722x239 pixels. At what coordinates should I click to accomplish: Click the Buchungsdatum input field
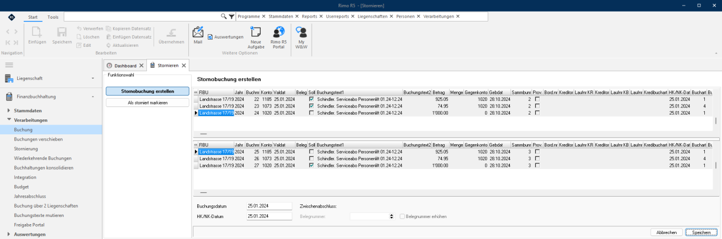pos(269,206)
